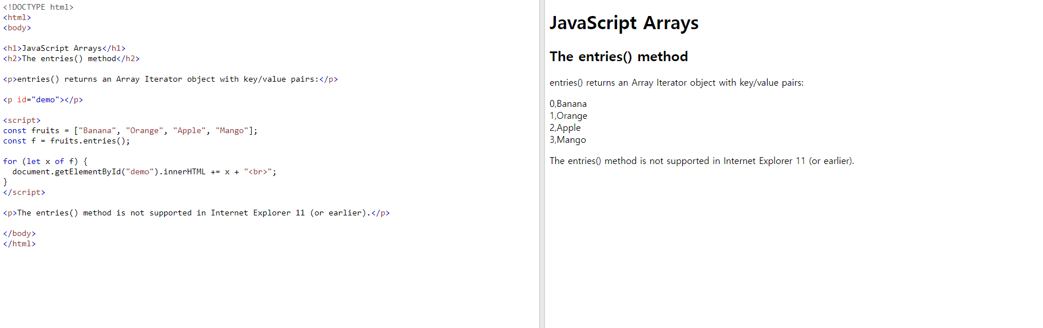Click the rendered entries() description sentence
The width and height of the screenshot is (1043, 328).
[x=677, y=83]
